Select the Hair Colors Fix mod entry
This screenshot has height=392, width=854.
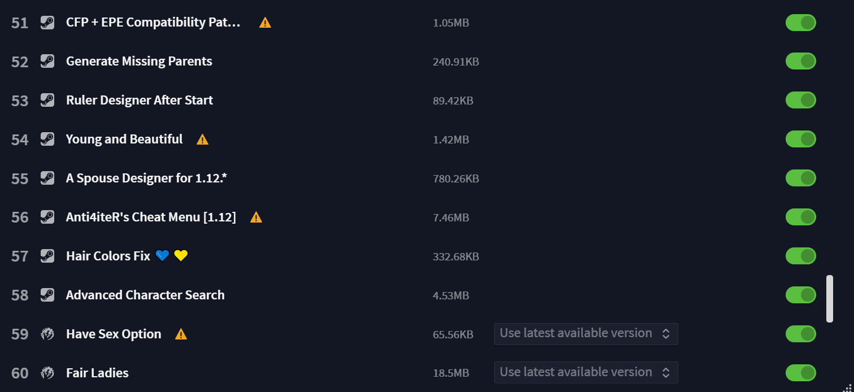click(x=127, y=256)
